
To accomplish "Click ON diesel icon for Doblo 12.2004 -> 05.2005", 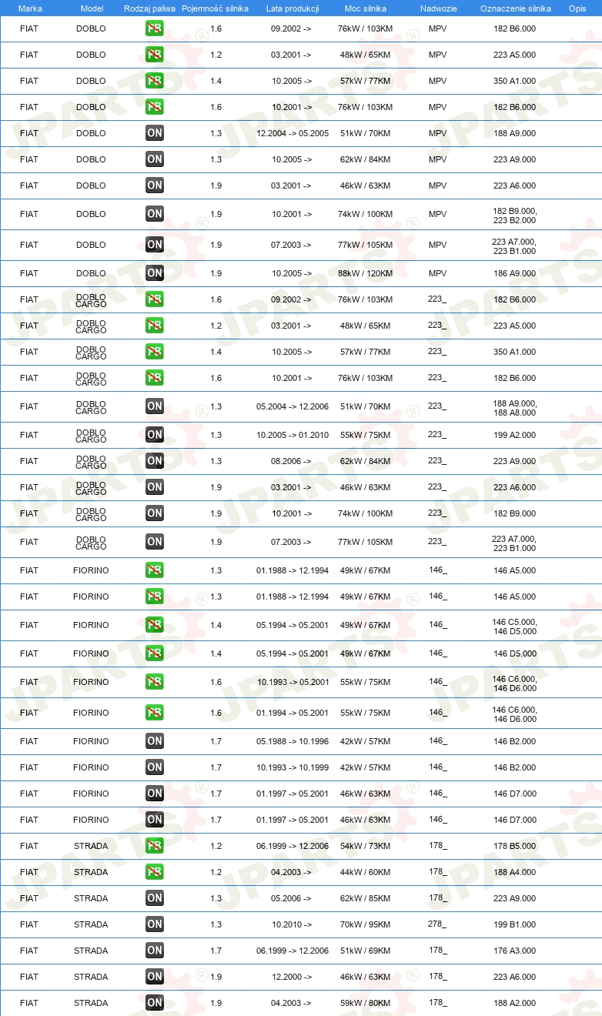I will click(x=155, y=133).
